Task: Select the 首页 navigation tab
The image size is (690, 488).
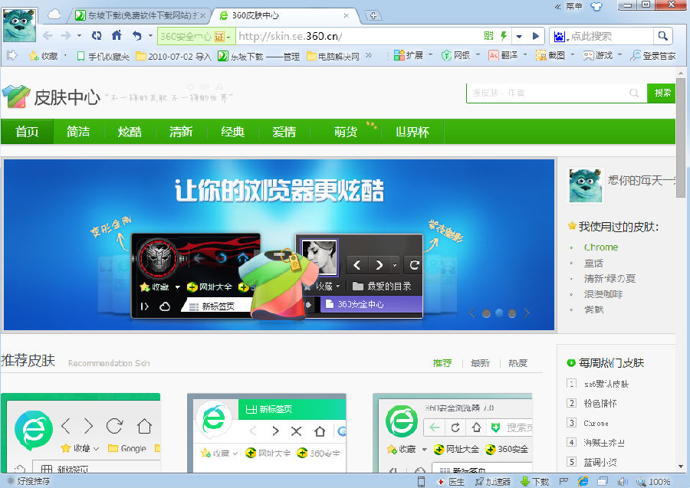Action: 27,132
